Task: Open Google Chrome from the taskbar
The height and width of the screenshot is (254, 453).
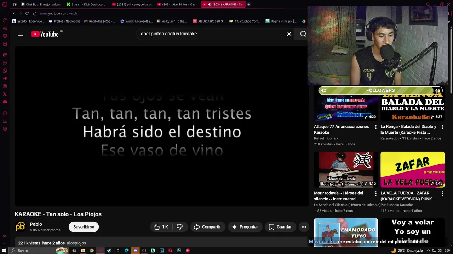Action: point(92,250)
